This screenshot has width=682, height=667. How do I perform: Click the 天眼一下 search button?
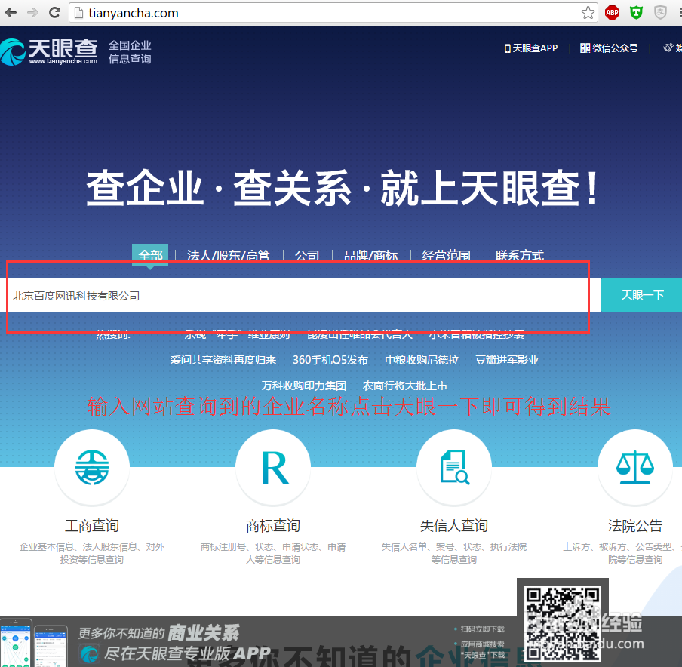tap(642, 295)
